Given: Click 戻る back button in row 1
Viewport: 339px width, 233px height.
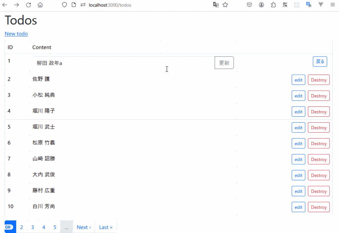Looking at the screenshot, I should [x=320, y=61].
